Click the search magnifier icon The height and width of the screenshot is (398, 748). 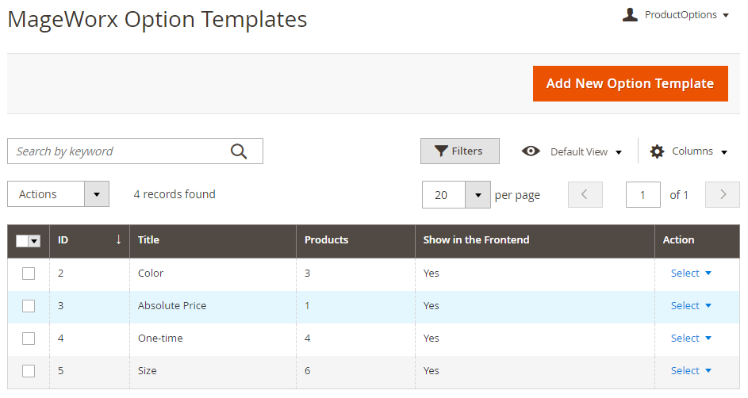pos(239,151)
